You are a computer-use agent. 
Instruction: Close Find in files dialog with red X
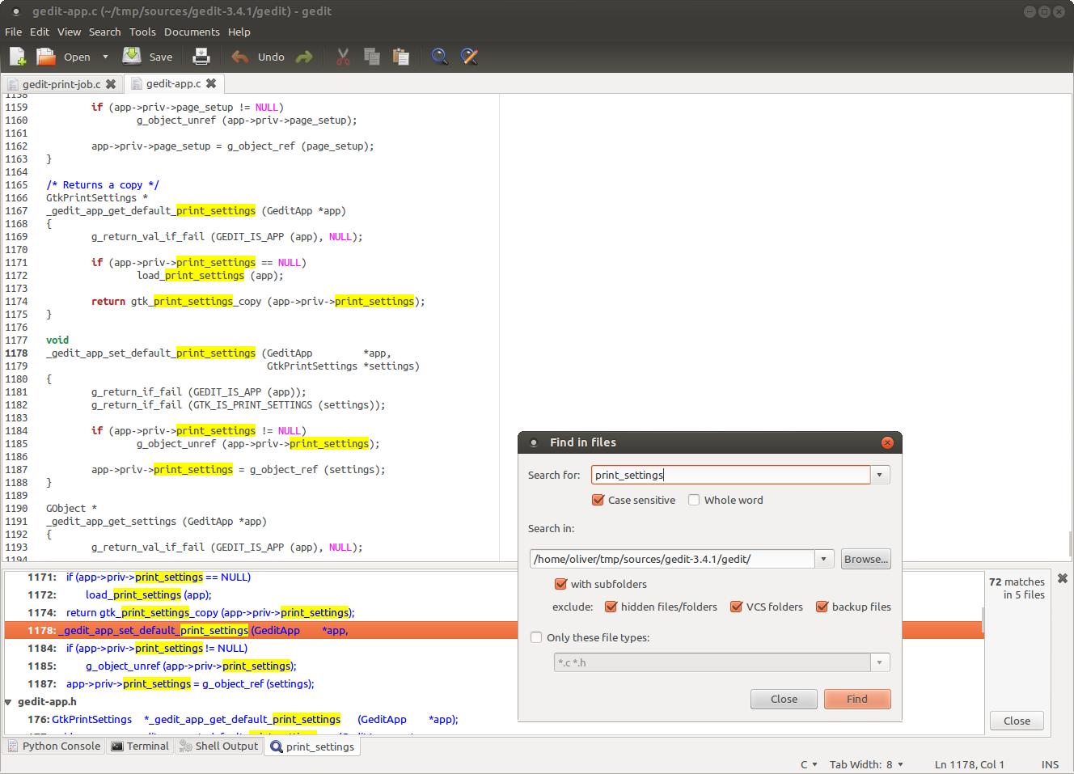[887, 442]
